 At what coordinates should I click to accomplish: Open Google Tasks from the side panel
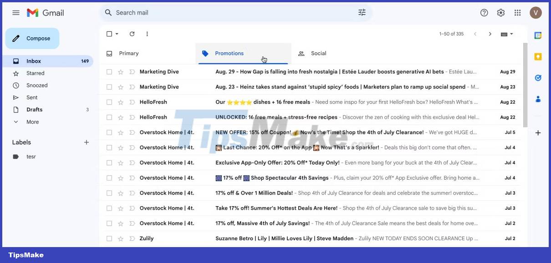[x=538, y=78]
